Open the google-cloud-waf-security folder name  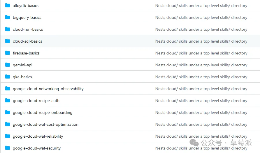pyautogui.click(x=37, y=148)
